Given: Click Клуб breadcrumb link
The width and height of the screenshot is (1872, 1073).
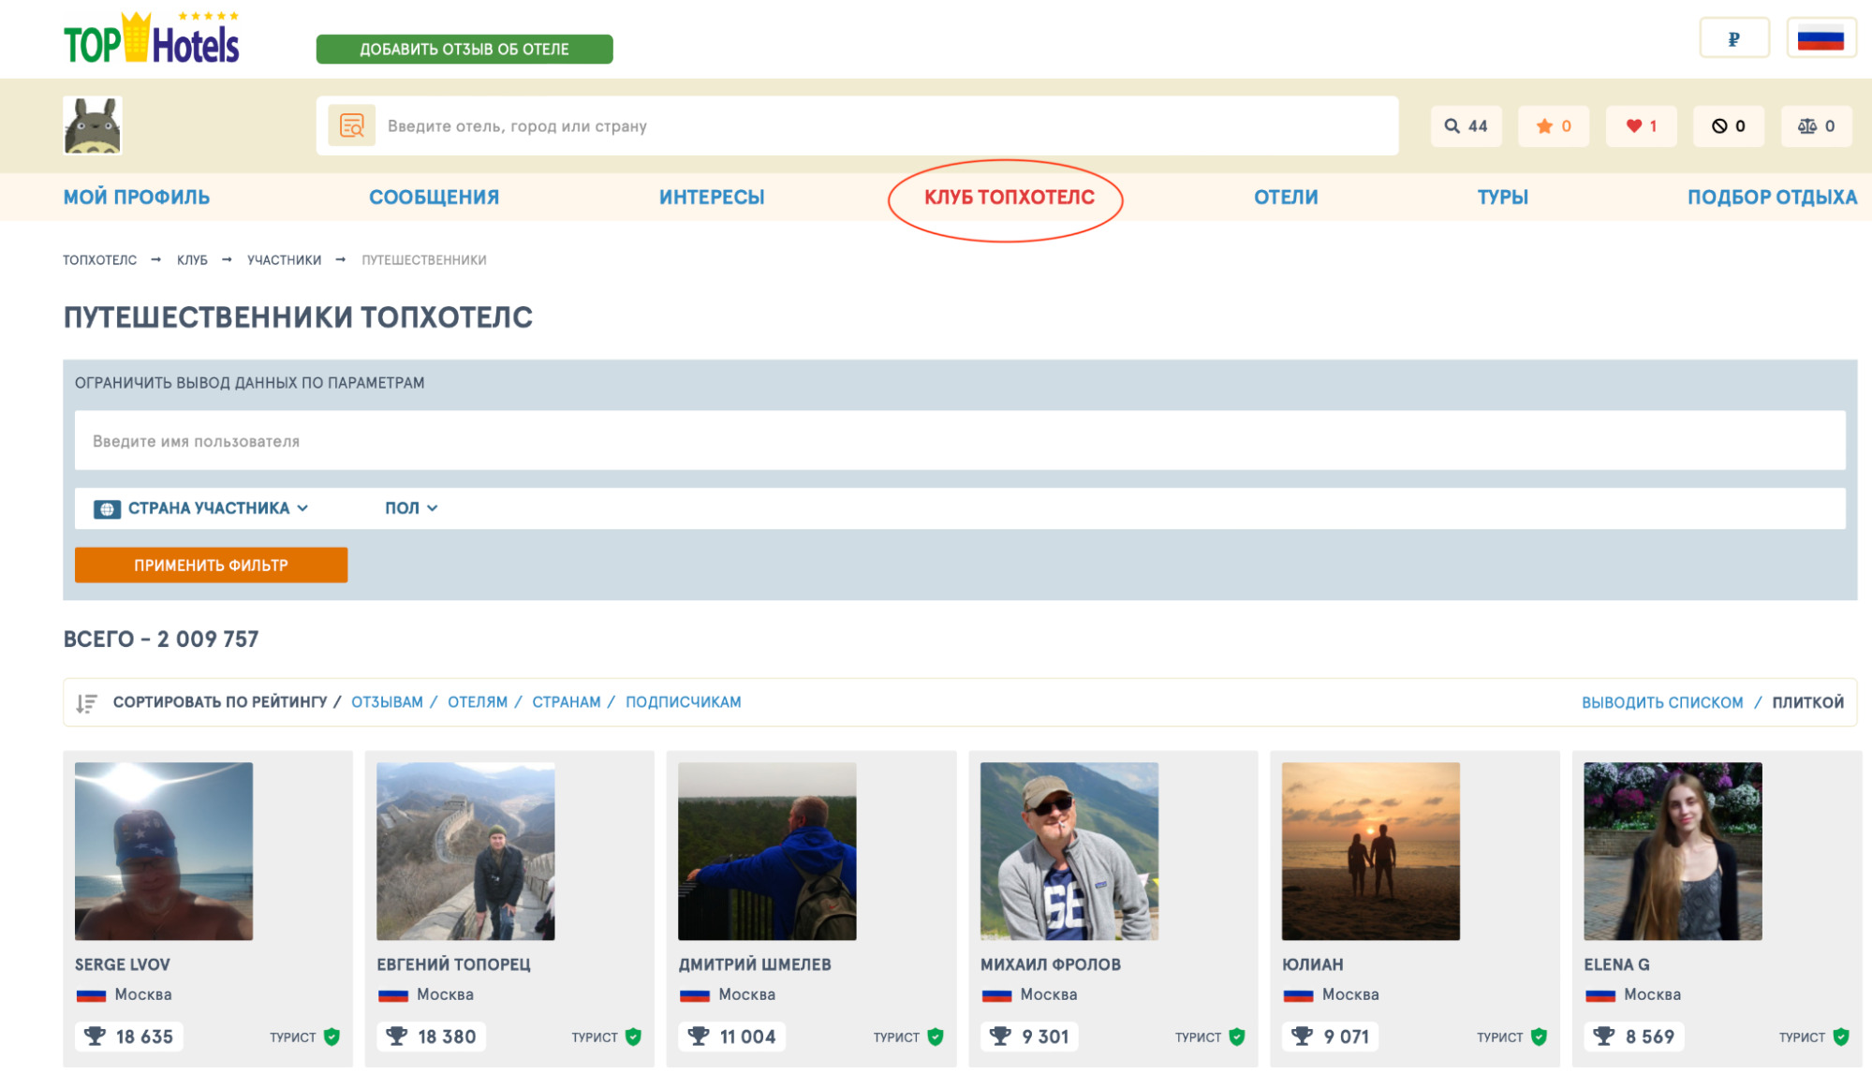Looking at the screenshot, I should click(192, 260).
